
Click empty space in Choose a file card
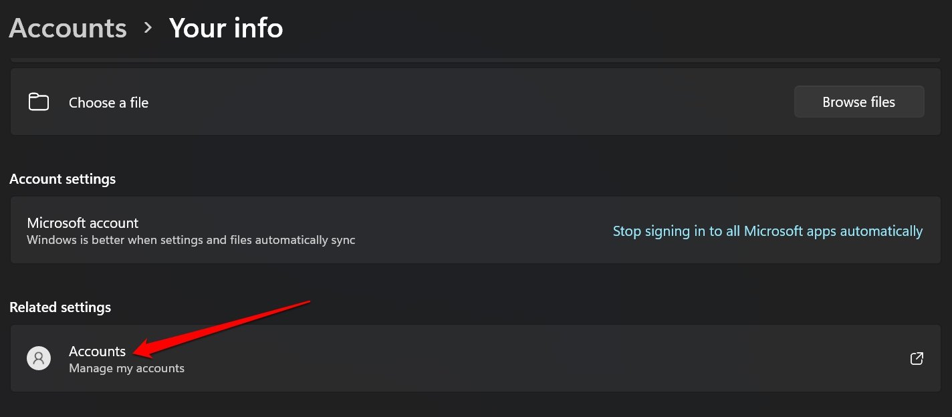[468, 102]
